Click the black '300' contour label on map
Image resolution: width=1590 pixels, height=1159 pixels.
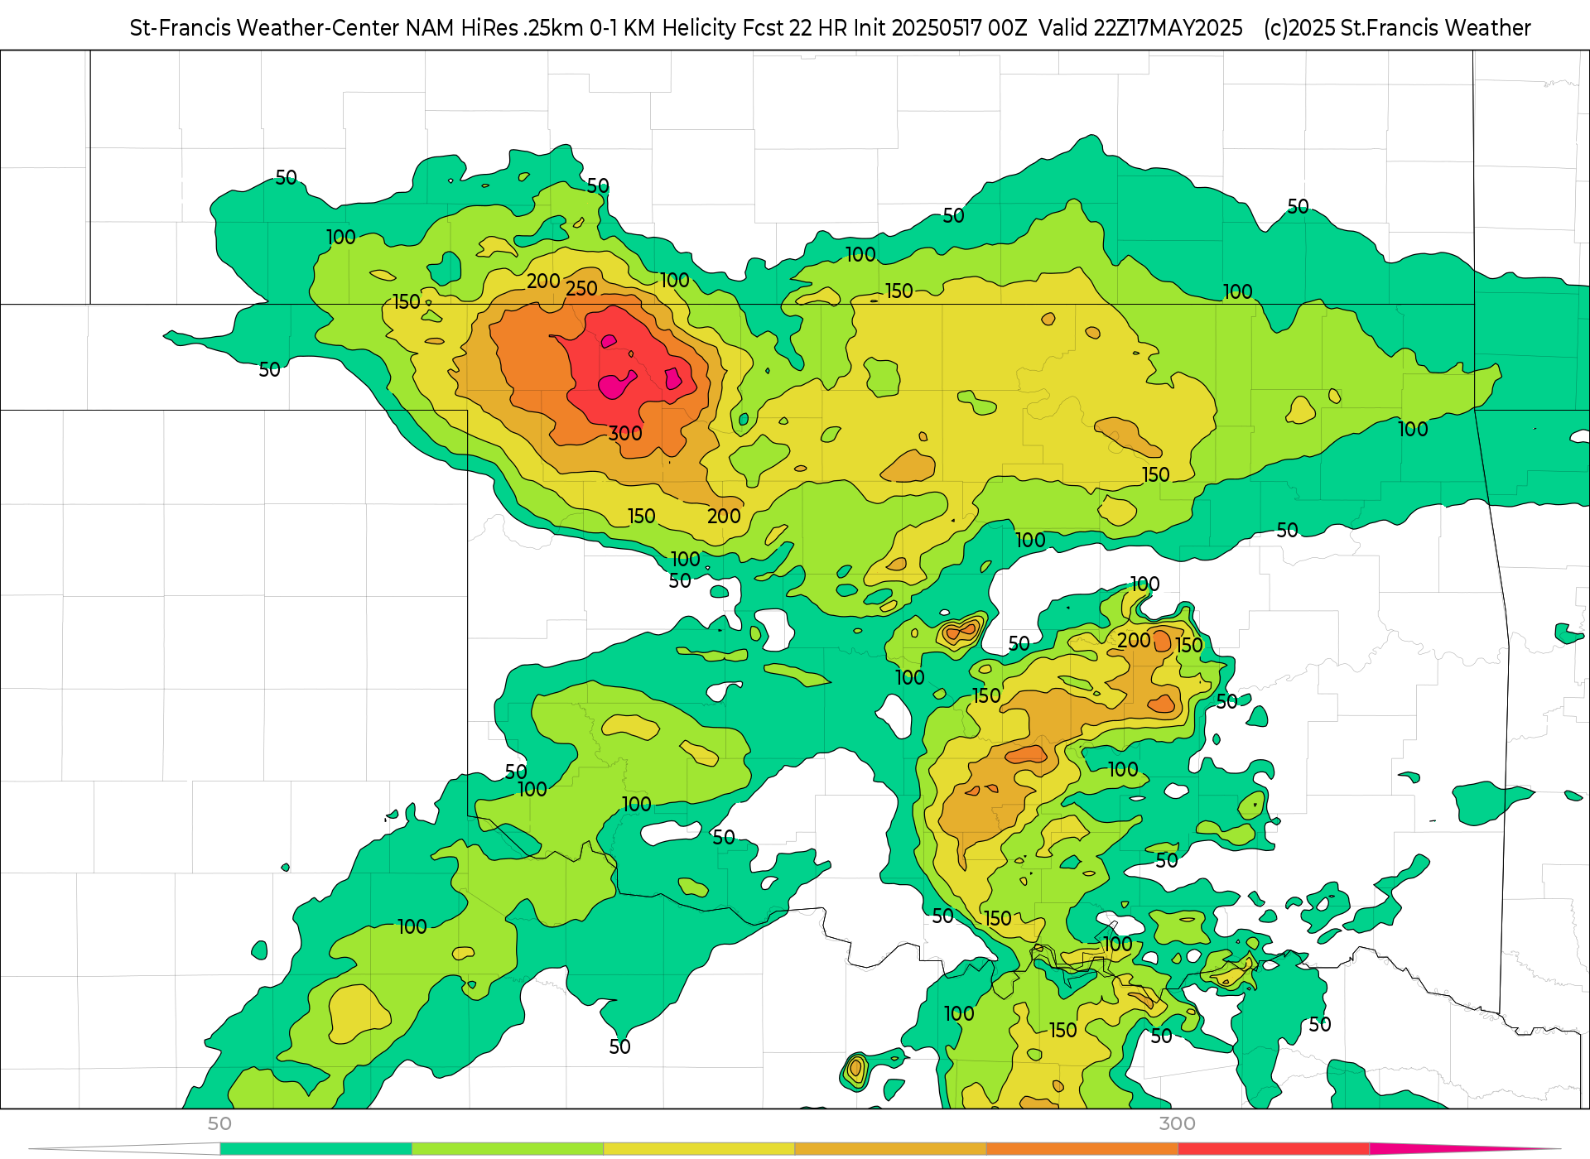click(x=625, y=434)
